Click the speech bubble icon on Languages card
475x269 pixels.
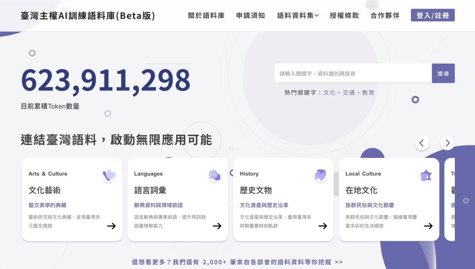pos(214,174)
